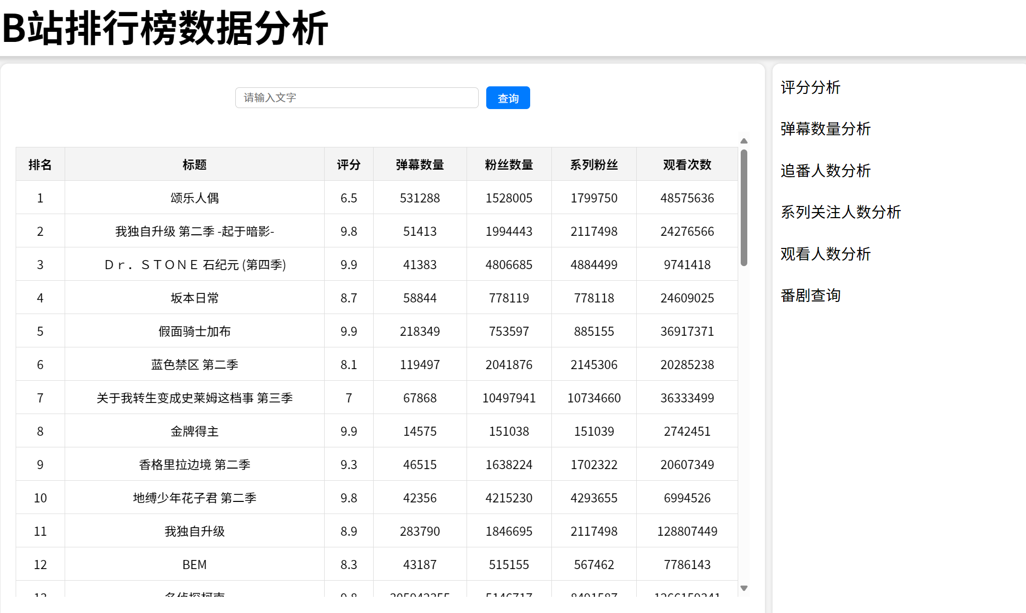Open 弹幕数量分析 in the sidebar menu
This screenshot has width=1026, height=613.
(x=826, y=129)
